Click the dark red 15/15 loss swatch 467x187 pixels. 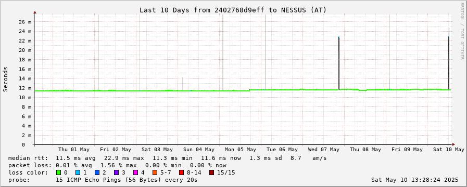(211, 173)
